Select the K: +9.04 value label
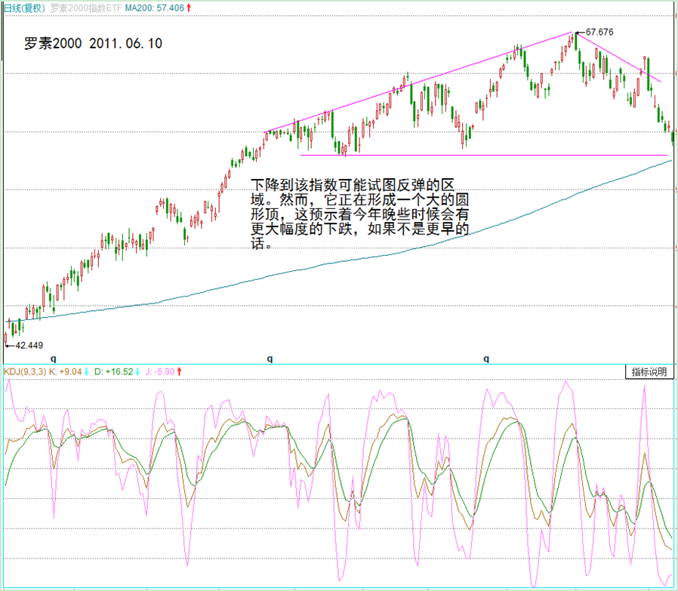 (64, 371)
